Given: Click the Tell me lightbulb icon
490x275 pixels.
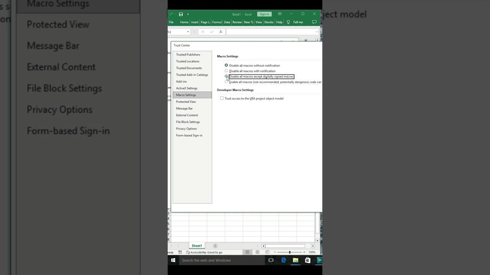Looking at the screenshot, I should pyautogui.click(x=288, y=22).
